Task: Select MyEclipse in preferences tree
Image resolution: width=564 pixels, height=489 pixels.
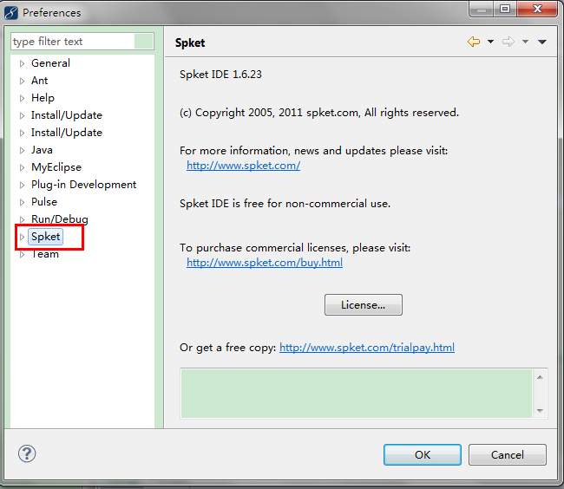Action: 56,167
